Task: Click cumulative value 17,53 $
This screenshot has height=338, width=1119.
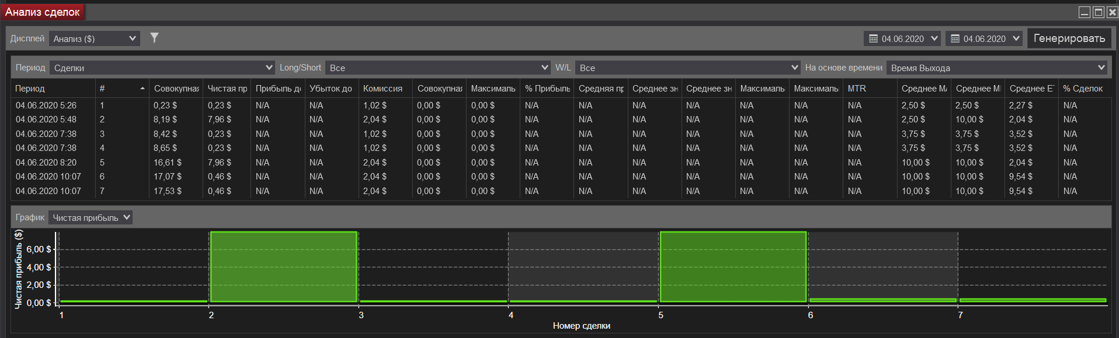Action: point(168,191)
